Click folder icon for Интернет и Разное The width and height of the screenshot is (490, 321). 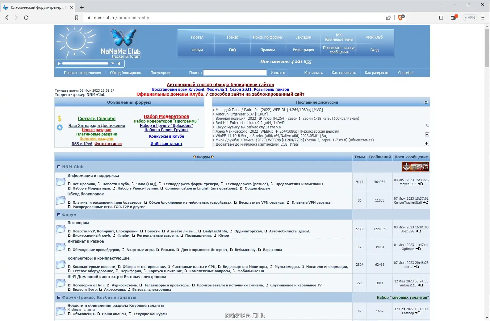click(61, 247)
